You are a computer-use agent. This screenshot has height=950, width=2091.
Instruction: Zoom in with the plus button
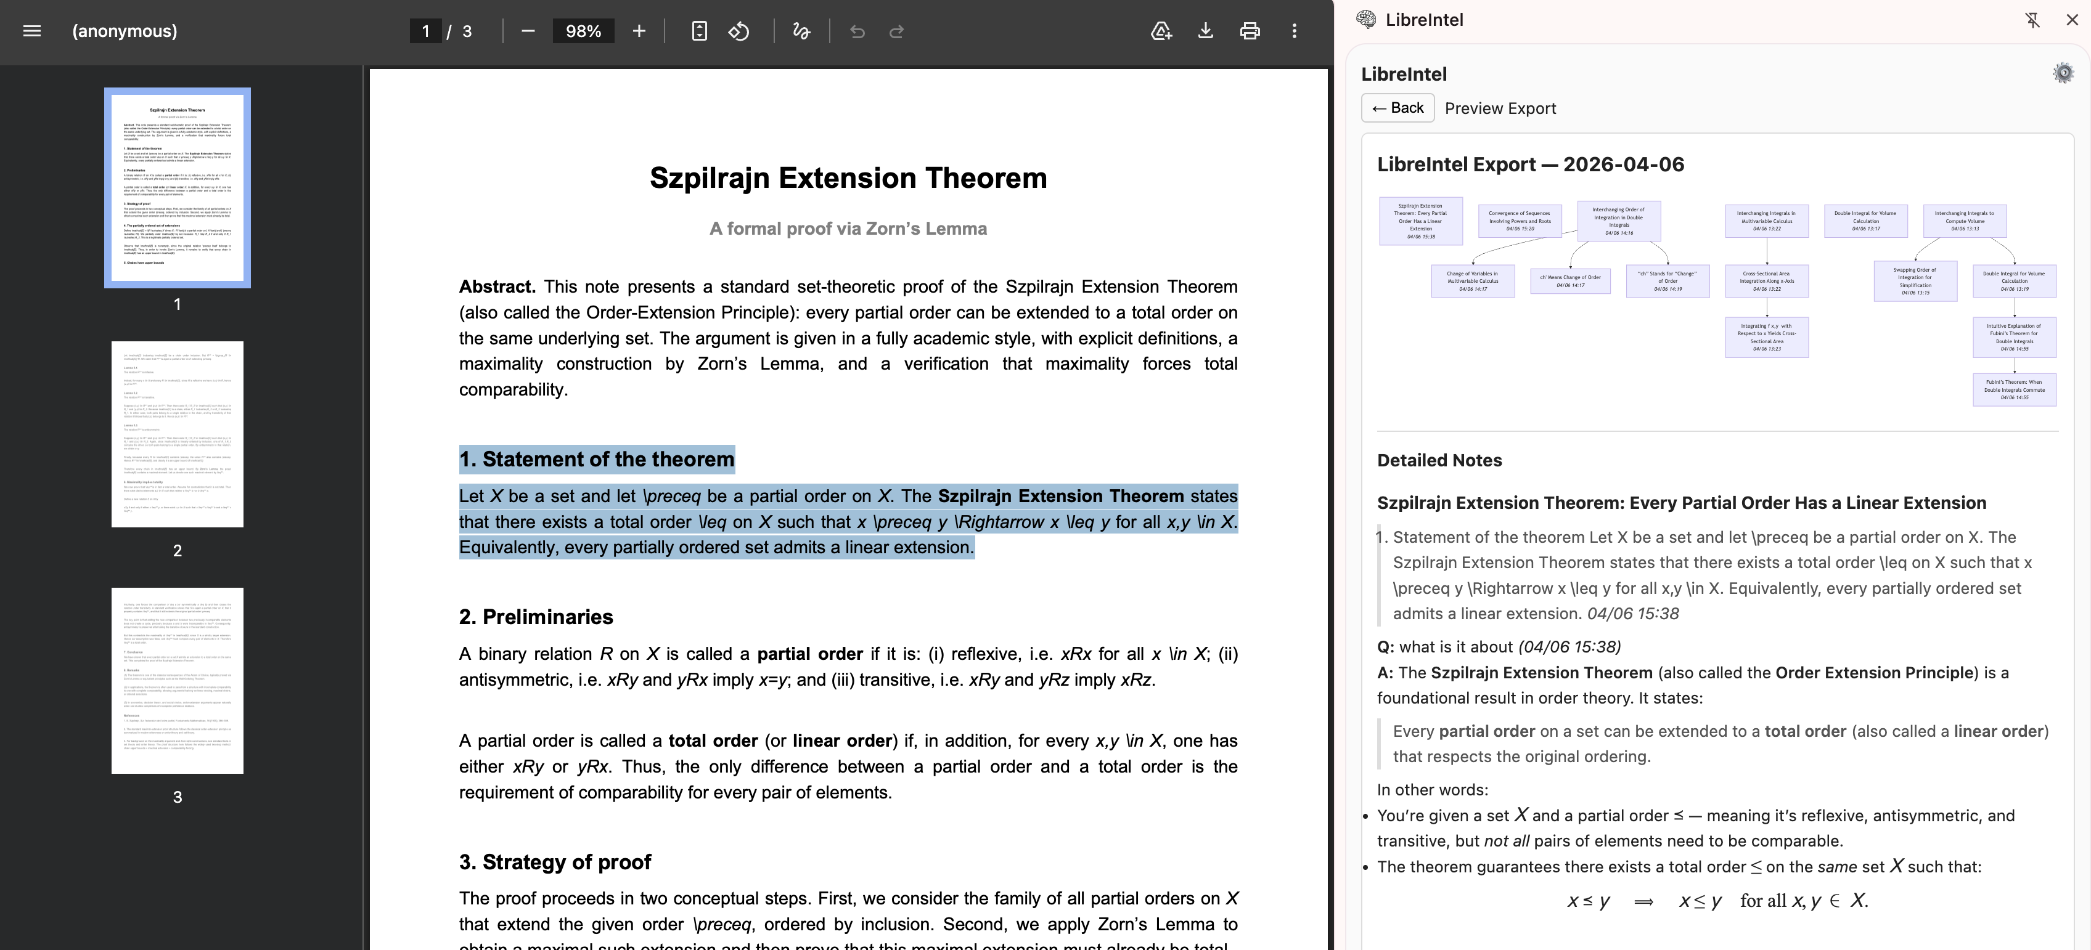[x=638, y=31]
